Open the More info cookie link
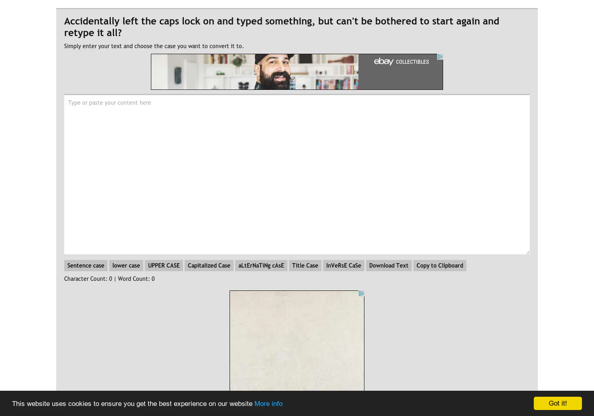The width and height of the screenshot is (594, 416). click(269, 404)
